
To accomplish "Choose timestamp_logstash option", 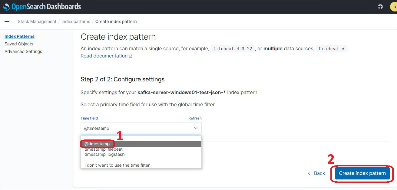I will (104, 154).
